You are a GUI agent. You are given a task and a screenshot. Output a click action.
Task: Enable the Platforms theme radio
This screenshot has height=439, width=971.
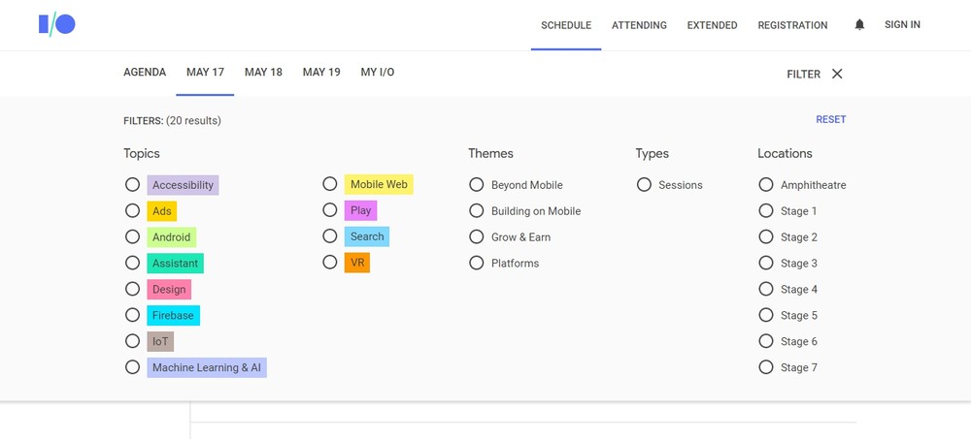click(x=476, y=263)
